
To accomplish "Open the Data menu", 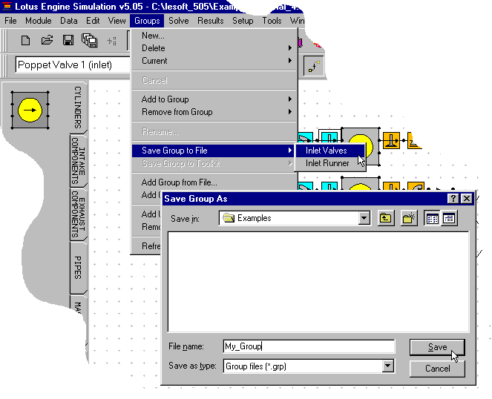I will [69, 21].
